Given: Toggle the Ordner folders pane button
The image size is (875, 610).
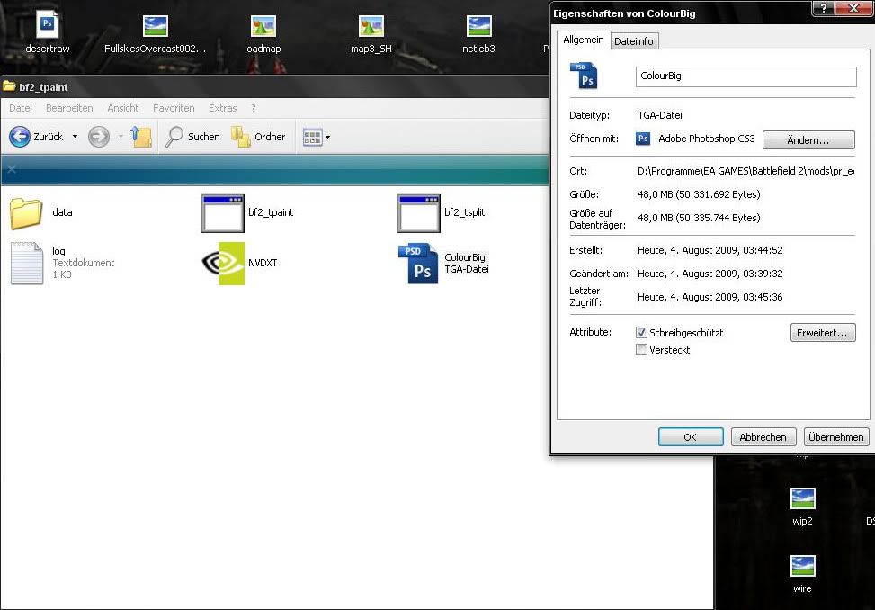Looking at the screenshot, I should coord(258,137).
